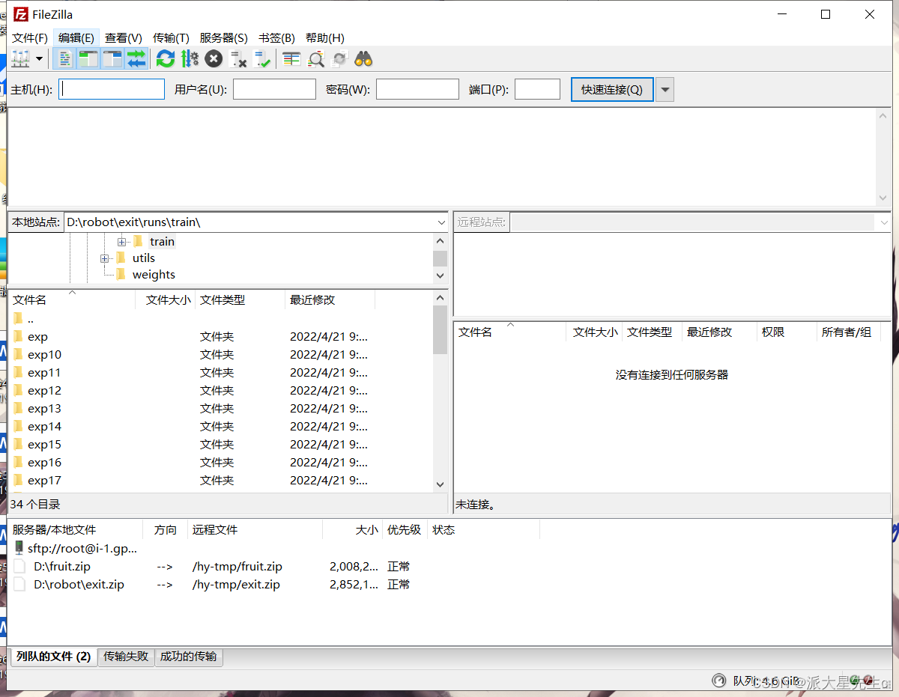Click the 密码 password input field
The image size is (899, 697).
click(x=417, y=89)
